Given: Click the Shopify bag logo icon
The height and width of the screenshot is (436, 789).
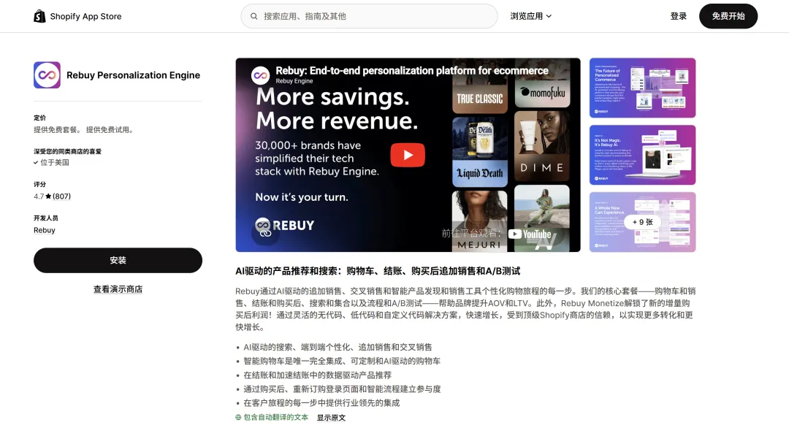Looking at the screenshot, I should point(39,16).
